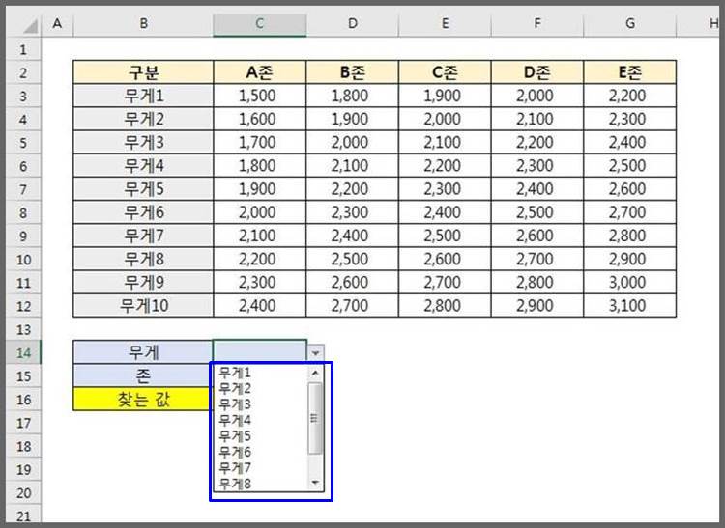Click the yellow 찾는 값 cell
The height and width of the screenshot is (528, 725).
point(142,400)
